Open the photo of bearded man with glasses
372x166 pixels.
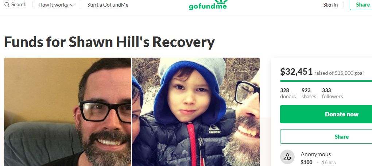tap(67, 112)
